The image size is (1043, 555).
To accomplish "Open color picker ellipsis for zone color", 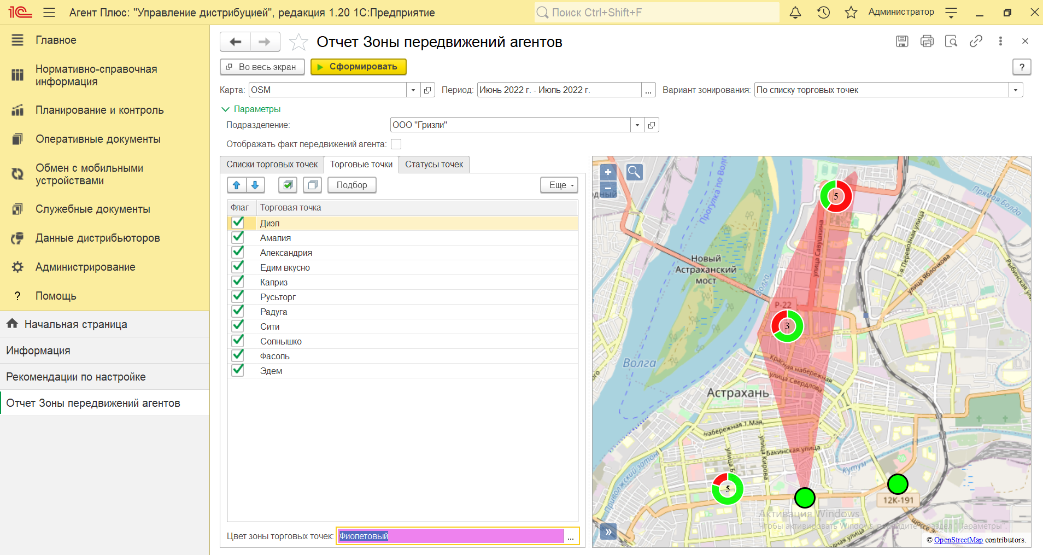I will [571, 536].
